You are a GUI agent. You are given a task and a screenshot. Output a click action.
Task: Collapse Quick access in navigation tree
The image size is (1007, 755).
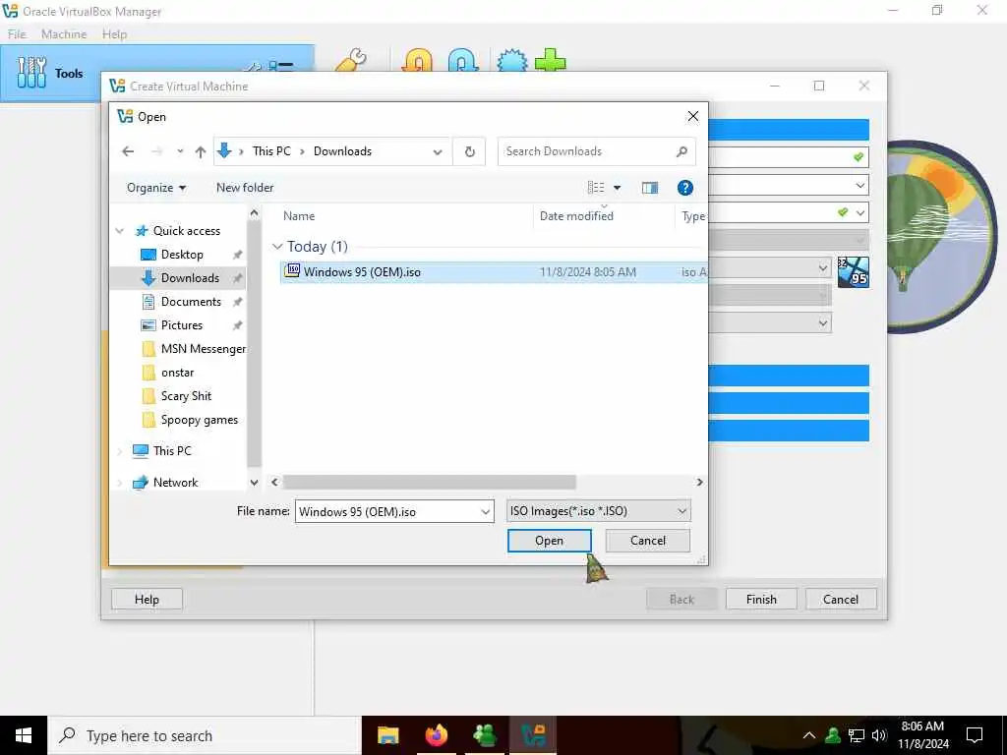(119, 230)
